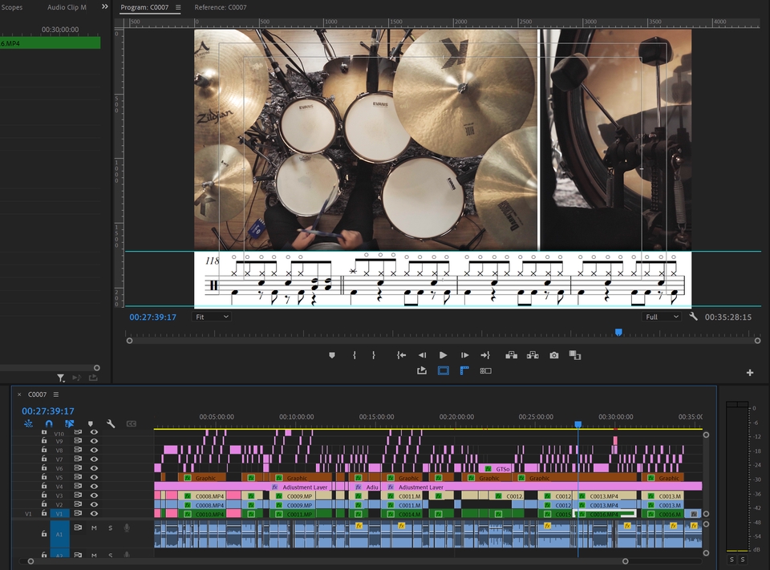Image resolution: width=770 pixels, height=570 pixels.
Task: Lock track V5 with padlock icon
Action: click(x=43, y=477)
